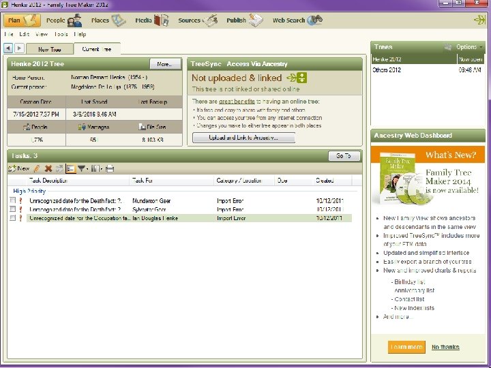Click priority flag of Ian Douglas Henke task
Screen dimensions: 491x368
[x=21, y=218]
